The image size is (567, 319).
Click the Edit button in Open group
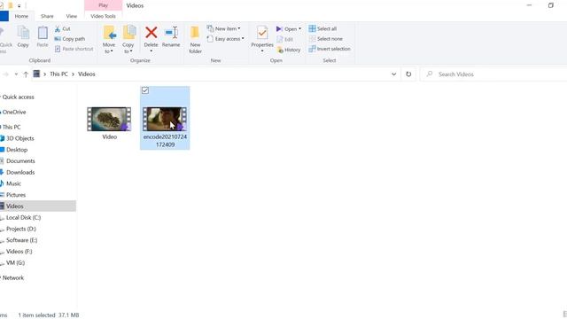click(285, 39)
